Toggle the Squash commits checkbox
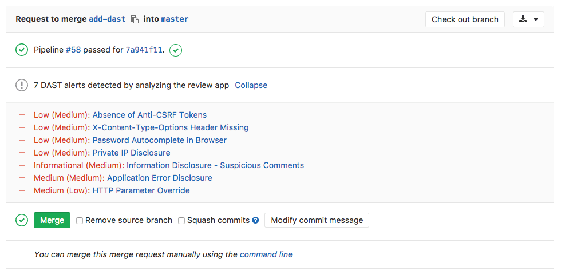The height and width of the screenshot is (275, 561). coord(181,220)
